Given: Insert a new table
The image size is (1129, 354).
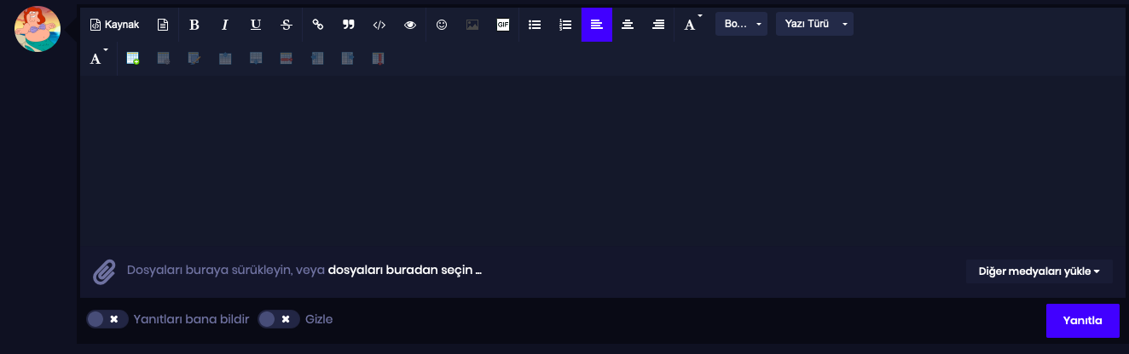Looking at the screenshot, I should coord(133,59).
